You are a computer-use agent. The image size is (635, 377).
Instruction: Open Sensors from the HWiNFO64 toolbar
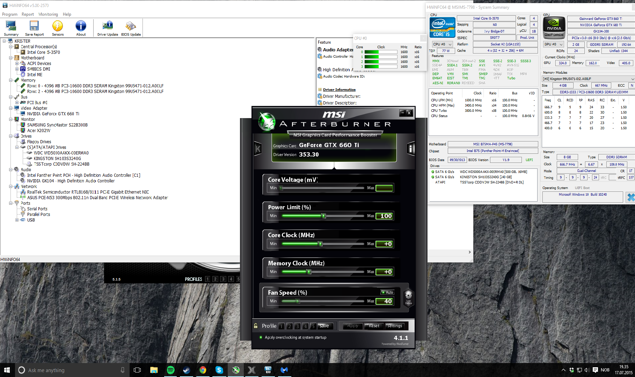pos(58,28)
